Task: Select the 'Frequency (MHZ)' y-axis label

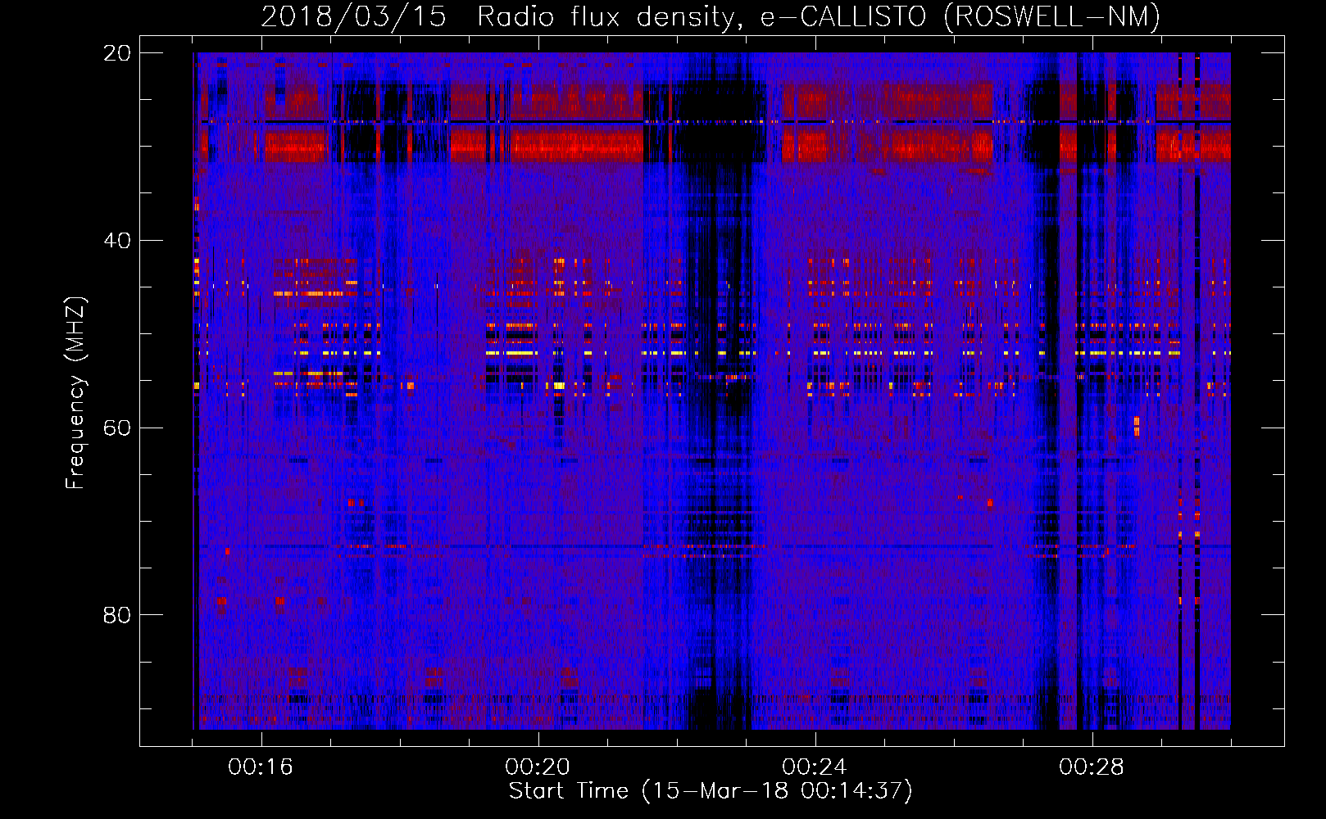Action: [x=75, y=393]
